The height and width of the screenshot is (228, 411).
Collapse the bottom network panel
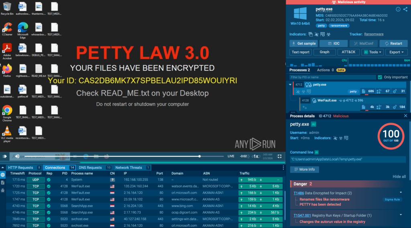point(3,167)
